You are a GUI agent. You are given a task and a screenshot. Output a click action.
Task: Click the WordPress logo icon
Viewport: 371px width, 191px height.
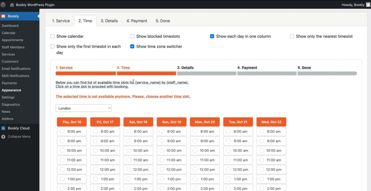(x=3, y=5)
